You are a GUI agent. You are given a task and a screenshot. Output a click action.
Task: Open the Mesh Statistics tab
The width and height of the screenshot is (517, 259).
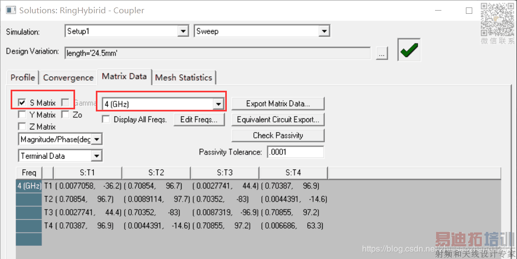(x=183, y=77)
